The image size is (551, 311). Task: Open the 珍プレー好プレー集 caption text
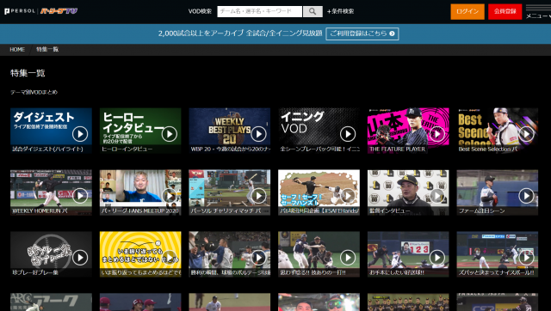[35, 272]
